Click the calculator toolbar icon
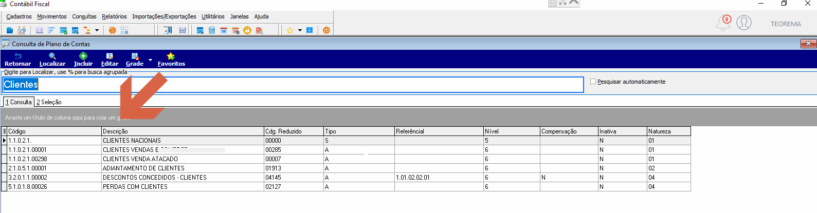The image size is (817, 213). click(212, 30)
